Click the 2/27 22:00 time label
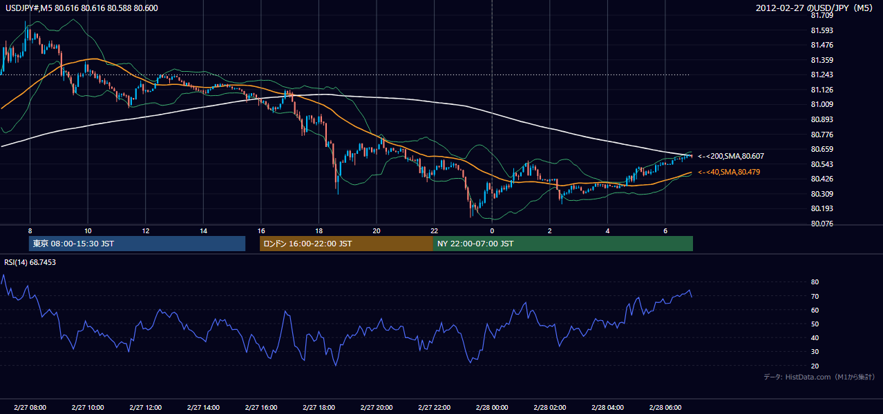The height and width of the screenshot is (414, 883). (434, 408)
